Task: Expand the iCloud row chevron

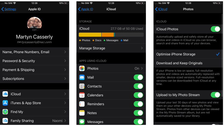Action: (x=65, y=94)
